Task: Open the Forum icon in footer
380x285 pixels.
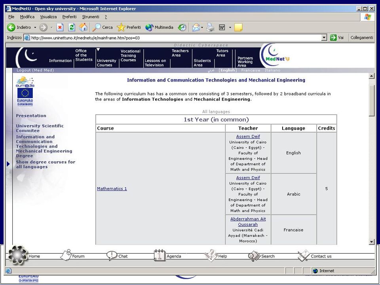Action: coord(66,255)
